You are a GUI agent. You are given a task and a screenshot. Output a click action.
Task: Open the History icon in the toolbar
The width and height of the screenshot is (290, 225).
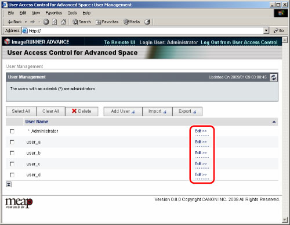[x=147, y=22]
